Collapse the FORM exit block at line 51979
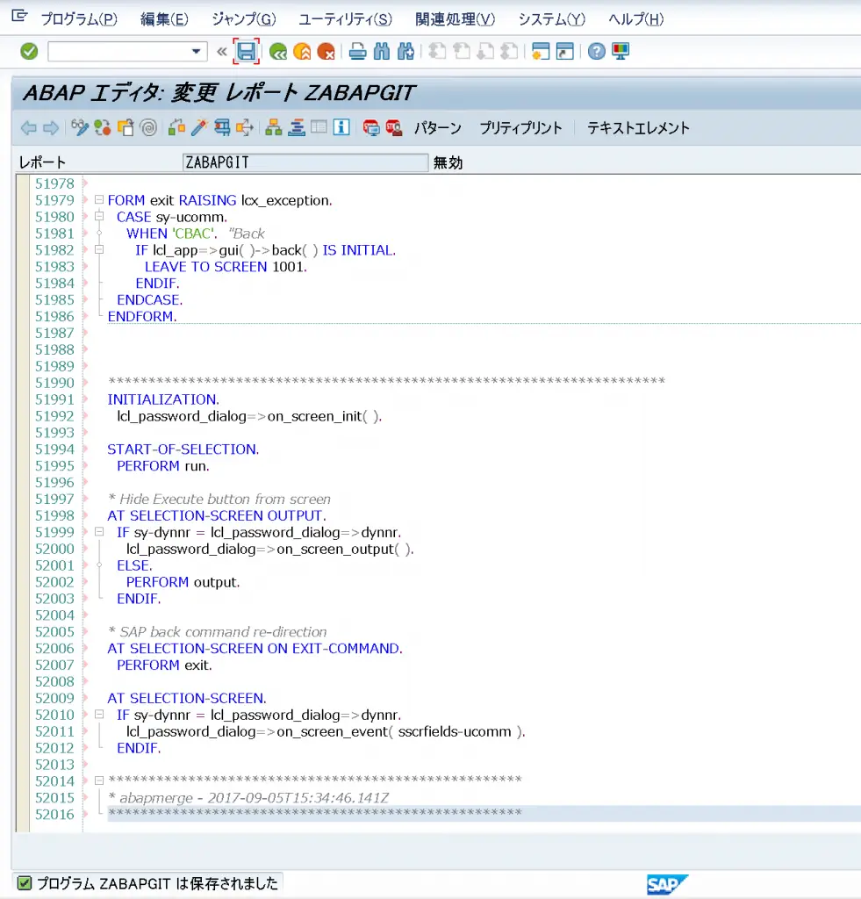The image size is (861, 899). click(x=99, y=199)
